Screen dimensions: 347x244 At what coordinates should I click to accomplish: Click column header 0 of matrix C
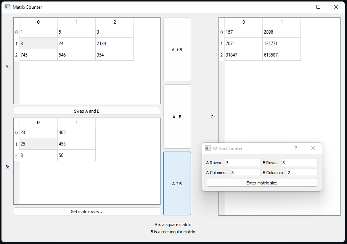[243, 22]
